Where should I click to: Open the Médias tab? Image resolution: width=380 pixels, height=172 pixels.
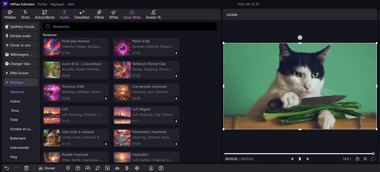click(x=10, y=15)
